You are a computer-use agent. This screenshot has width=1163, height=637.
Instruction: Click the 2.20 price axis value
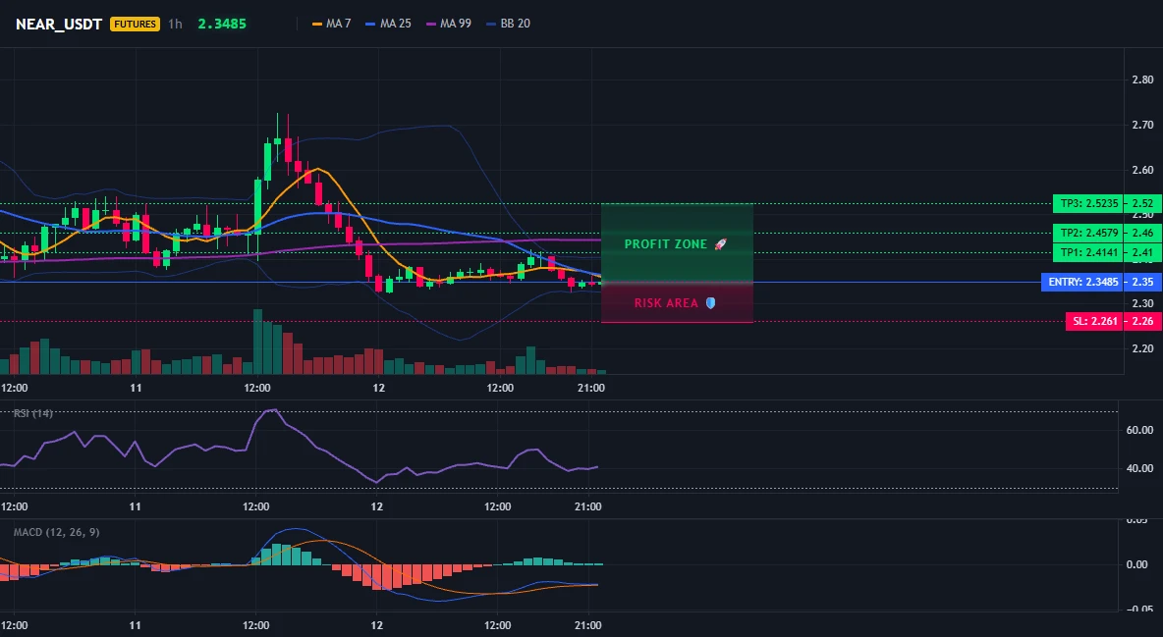(1142, 347)
